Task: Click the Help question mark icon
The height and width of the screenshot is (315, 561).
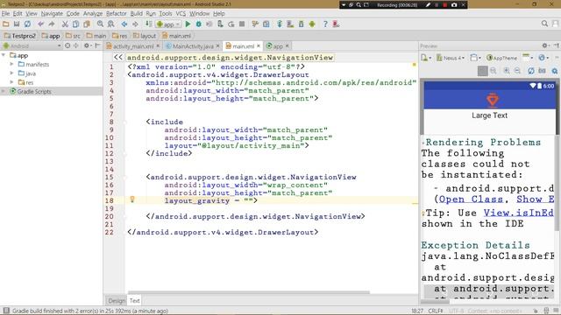Action: [325, 24]
